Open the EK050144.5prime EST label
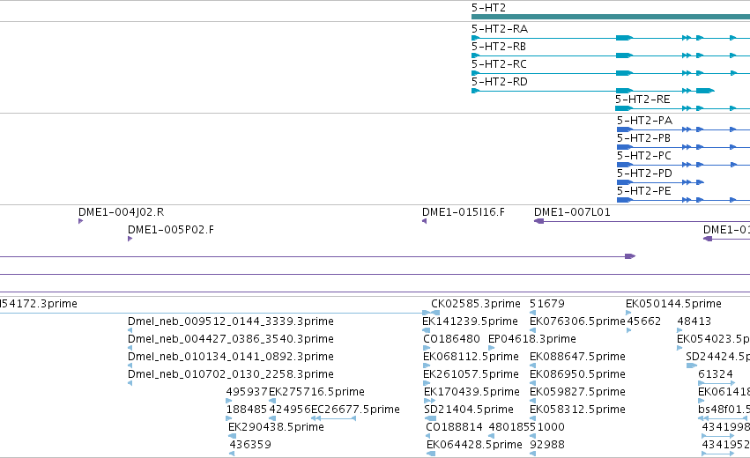 [673, 305]
